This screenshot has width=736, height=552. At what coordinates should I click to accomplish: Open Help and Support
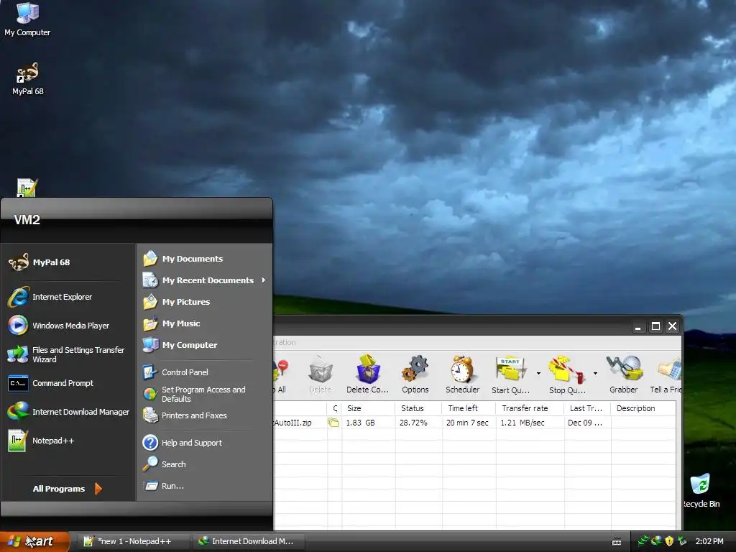pyautogui.click(x=205, y=443)
